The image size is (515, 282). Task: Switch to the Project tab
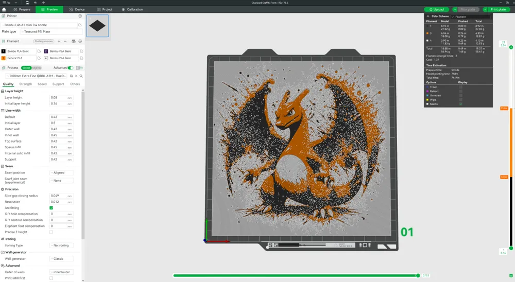[x=105, y=10]
